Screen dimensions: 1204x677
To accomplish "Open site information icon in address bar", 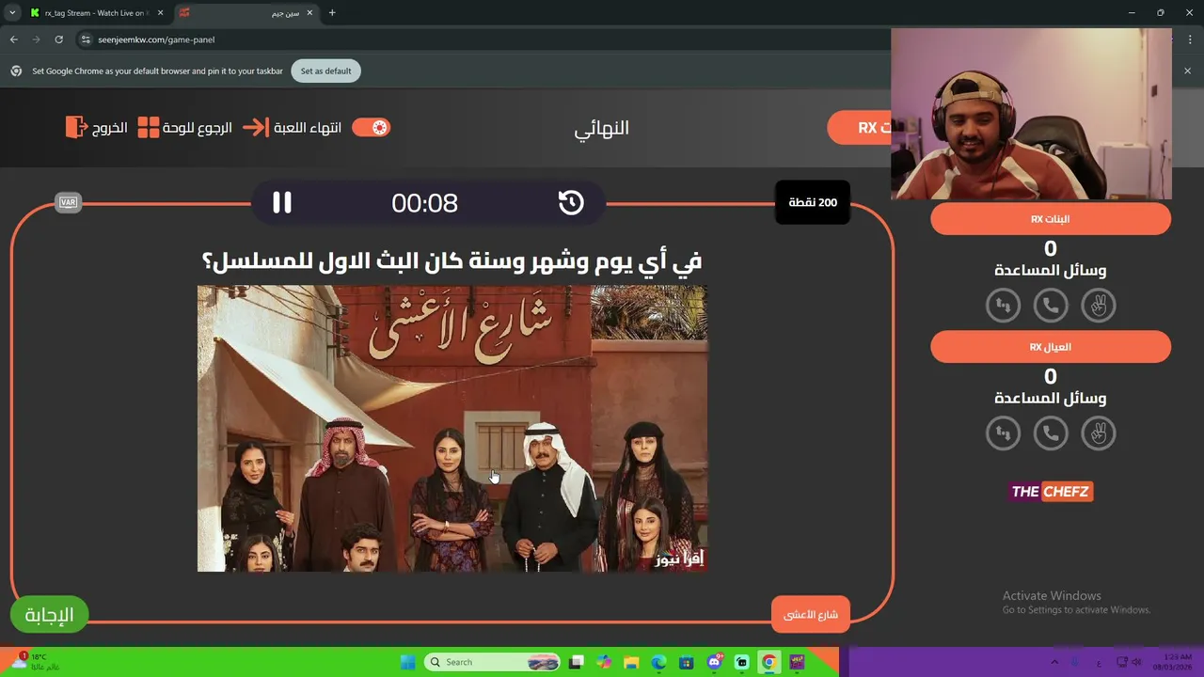I will click(x=86, y=39).
